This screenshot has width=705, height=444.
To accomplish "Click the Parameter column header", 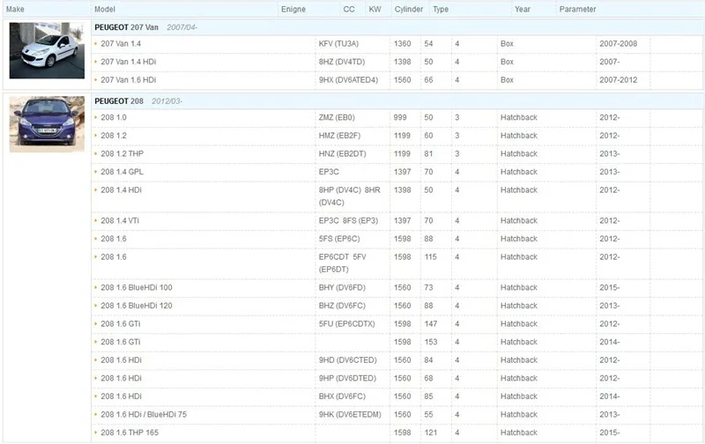I will pyautogui.click(x=577, y=9).
